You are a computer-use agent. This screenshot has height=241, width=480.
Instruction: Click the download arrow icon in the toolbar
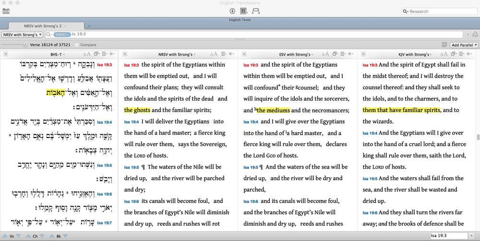(x=232, y=11)
